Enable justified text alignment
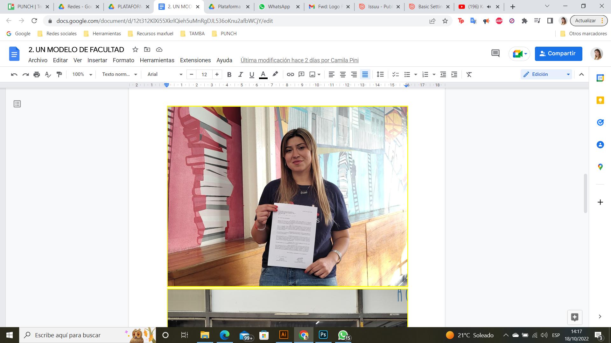Image resolution: width=611 pixels, height=343 pixels. tap(365, 74)
